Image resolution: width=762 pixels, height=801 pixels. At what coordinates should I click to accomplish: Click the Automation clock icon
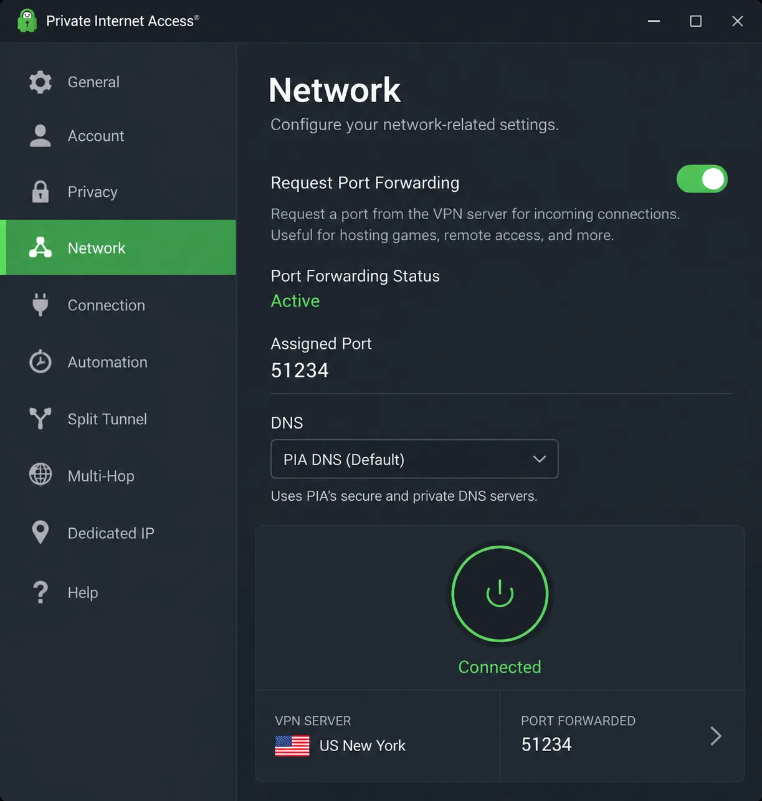(x=40, y=361)
